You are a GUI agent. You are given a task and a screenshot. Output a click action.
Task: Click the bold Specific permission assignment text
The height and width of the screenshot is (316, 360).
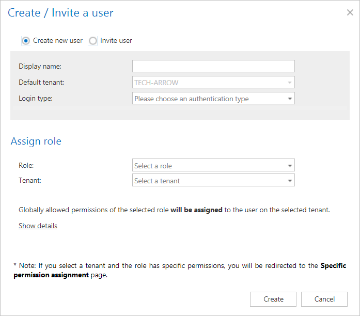51,275
